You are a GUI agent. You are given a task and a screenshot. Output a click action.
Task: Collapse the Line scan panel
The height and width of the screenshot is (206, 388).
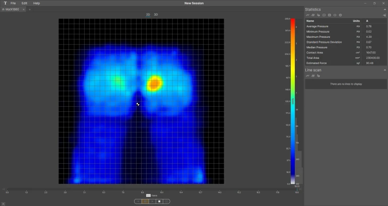point(384,70)
